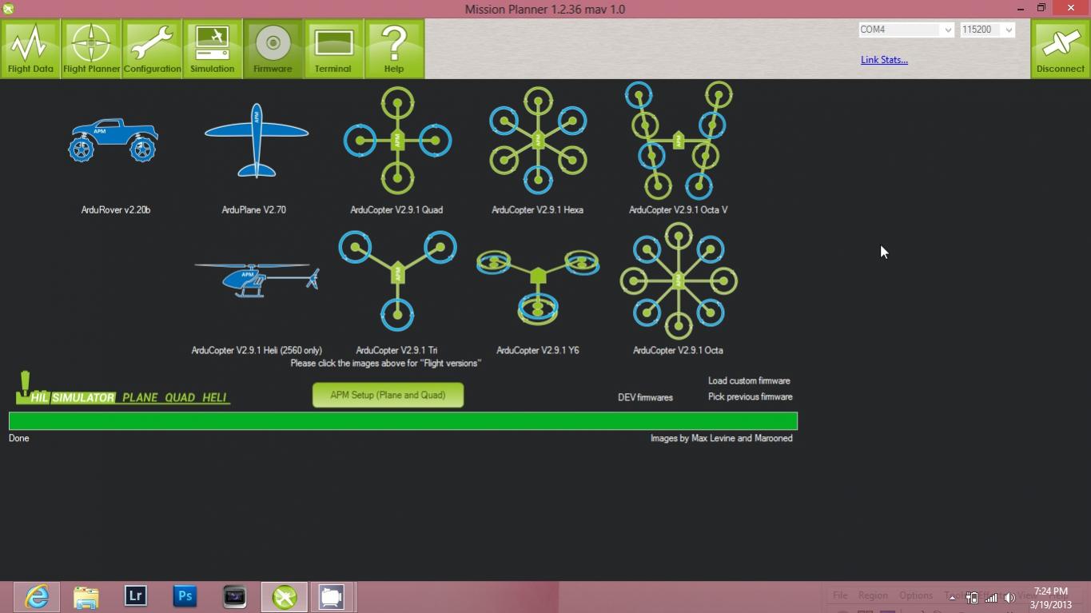Select the ArduCopter Tri frame icon
Image resolution: width=1091 pixels, height=613 pixels.
397,281
